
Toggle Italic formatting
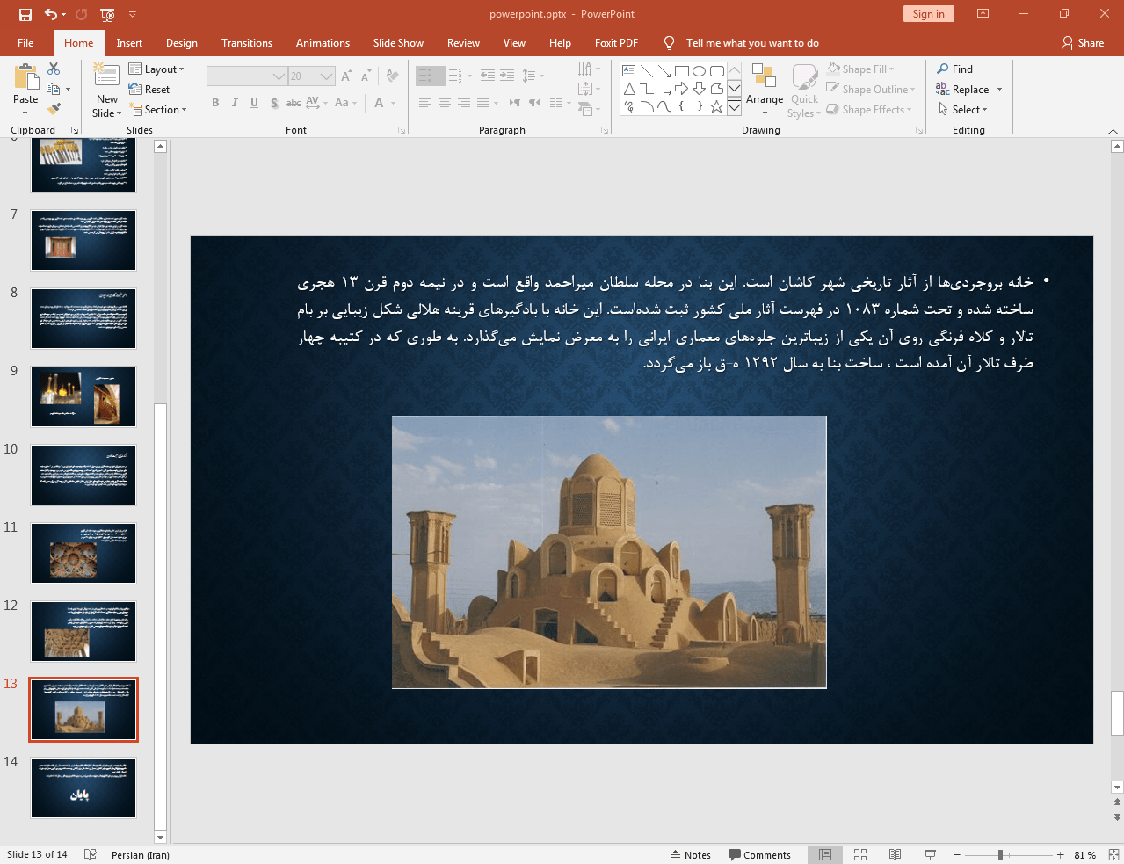235,103
